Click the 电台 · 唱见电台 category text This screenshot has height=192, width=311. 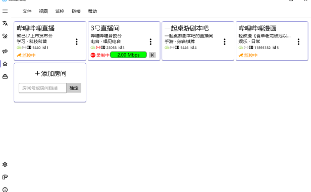pos(106,41)
